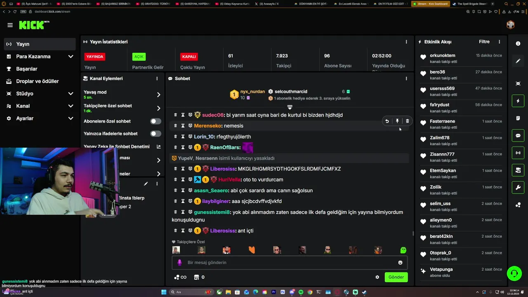528x297 pixels.
Task: Open the Filtre button in Etkinlik Akışı
Action: 484,42
